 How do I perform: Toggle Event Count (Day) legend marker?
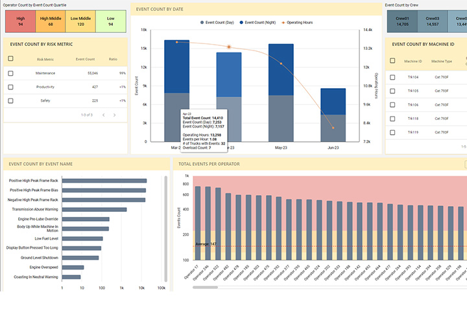(201, 22)
